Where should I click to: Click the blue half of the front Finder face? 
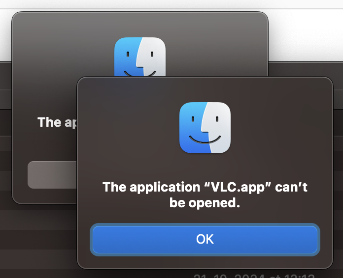[191, 128]
